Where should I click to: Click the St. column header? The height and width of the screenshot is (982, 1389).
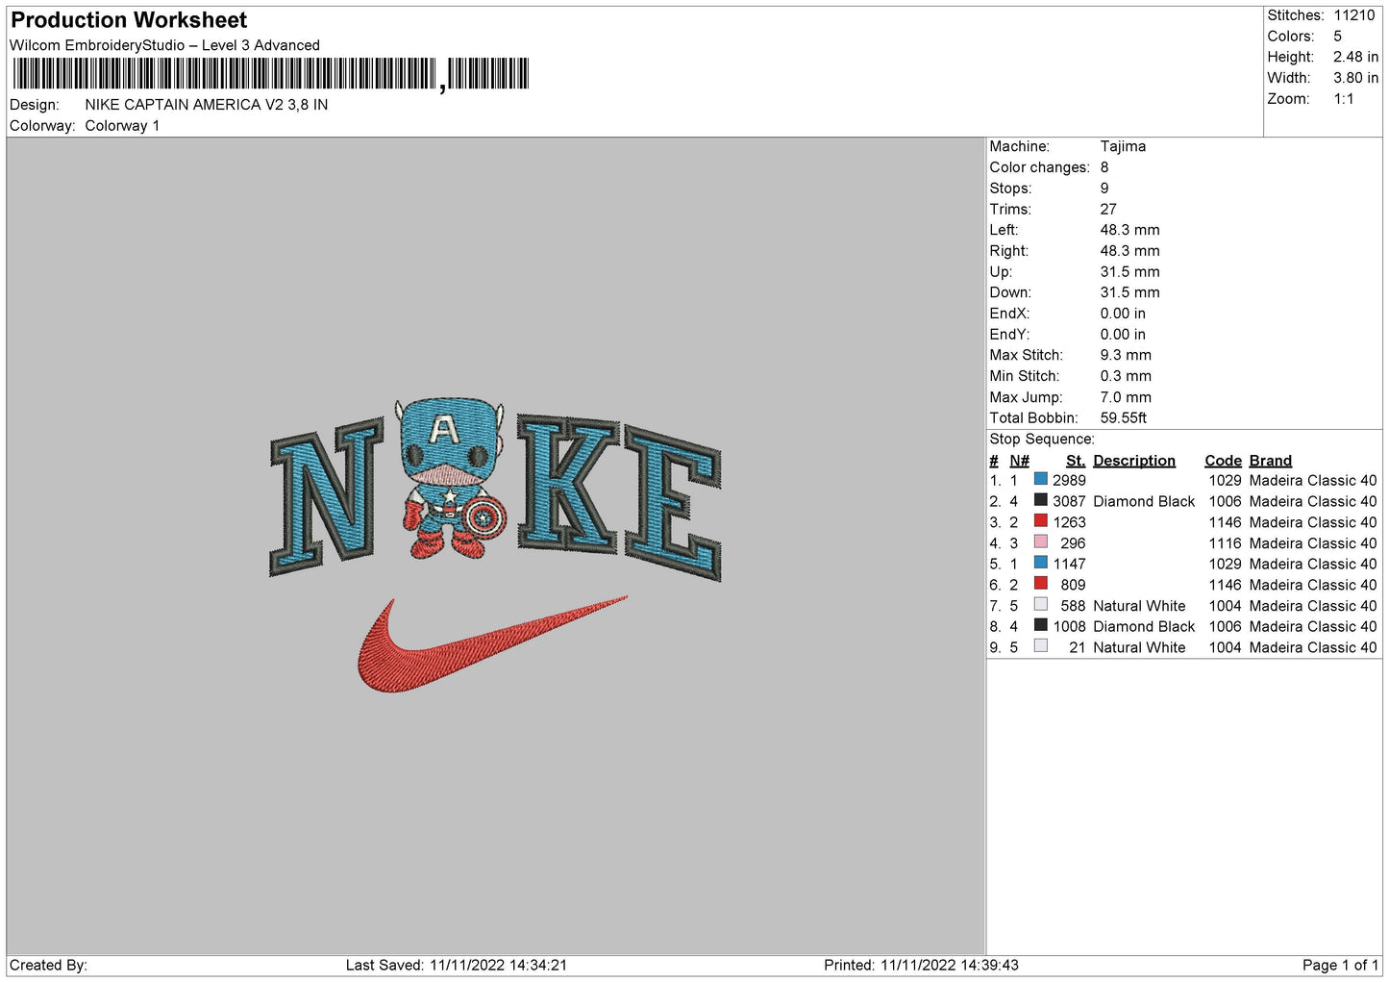point(1076,461)
